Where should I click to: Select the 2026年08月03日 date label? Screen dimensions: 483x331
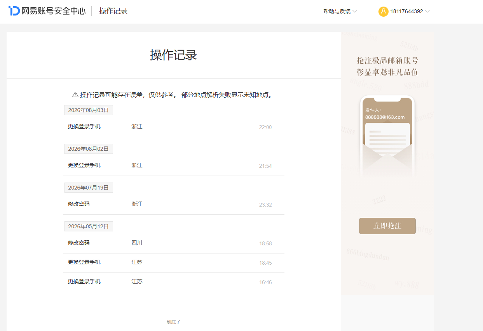[x=88, y=110]
